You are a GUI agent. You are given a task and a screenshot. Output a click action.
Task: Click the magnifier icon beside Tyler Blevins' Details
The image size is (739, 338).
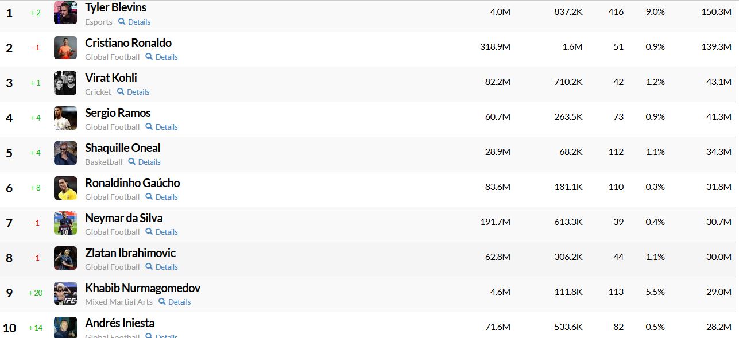click(121, 22)
